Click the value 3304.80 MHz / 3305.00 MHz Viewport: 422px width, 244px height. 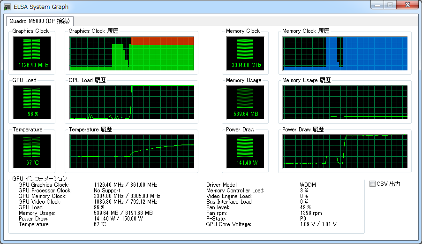(x=127, y=196)
